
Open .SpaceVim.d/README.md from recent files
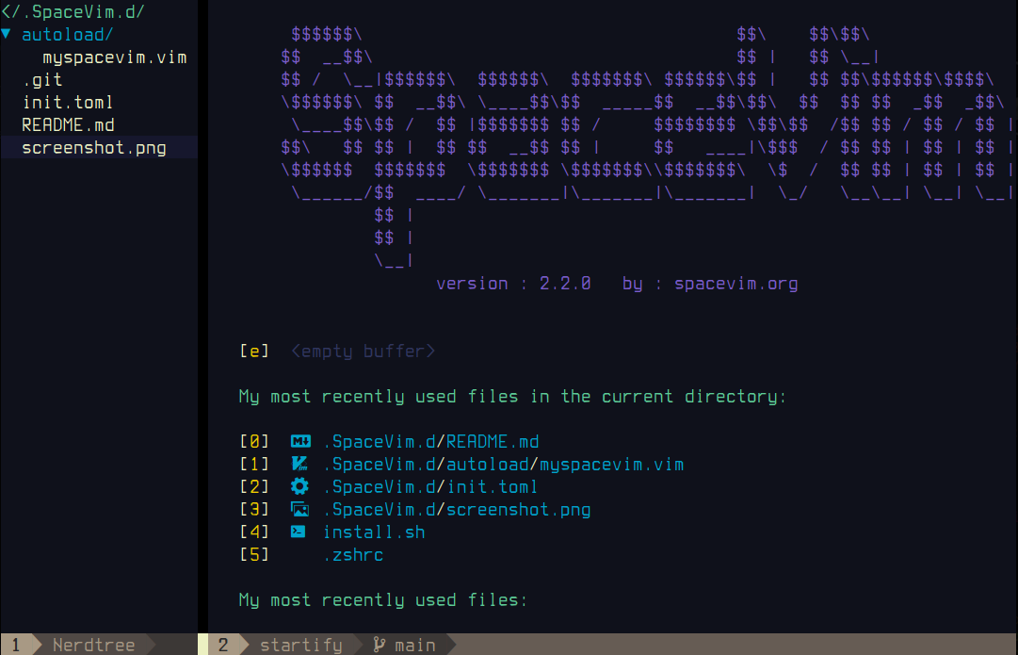pyautogui.click(x=431, y=442)
